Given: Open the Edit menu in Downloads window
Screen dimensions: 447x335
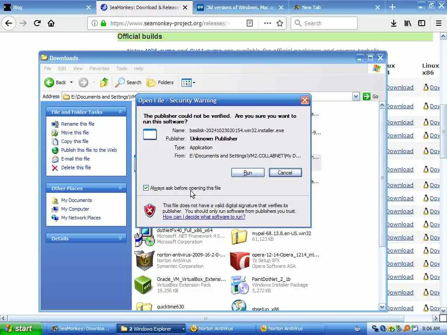Looking at the screenshot, I should pos(62,68).
